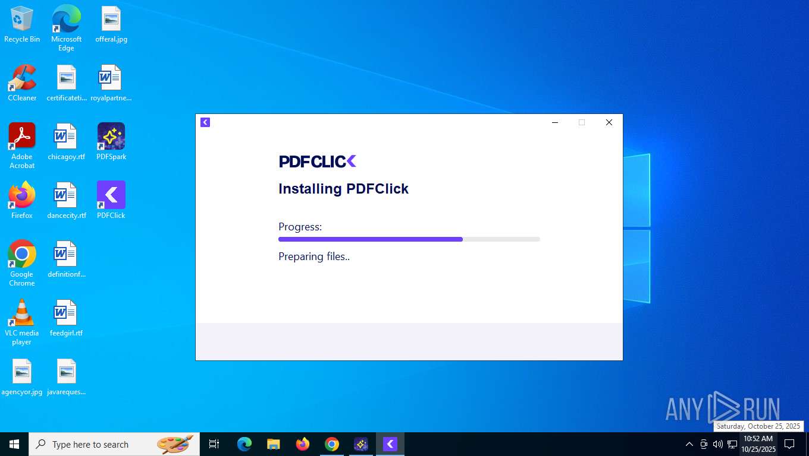Viewport: 809px width, 456px height.
Task: Open the Windows Start menu
Action: [14, 444]
